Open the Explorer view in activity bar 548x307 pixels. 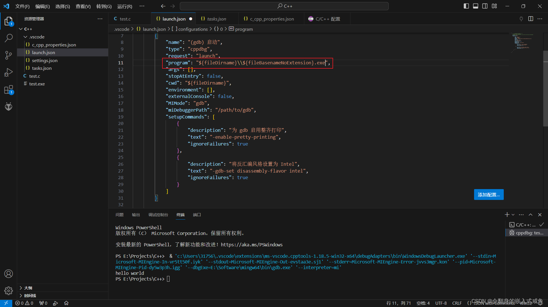9,21
